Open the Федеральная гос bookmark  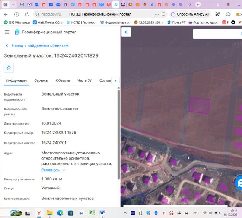pos(115,22)
